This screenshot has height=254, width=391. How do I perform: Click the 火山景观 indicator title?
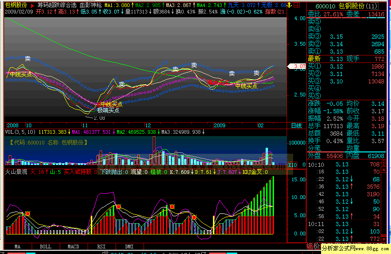point(16,172)
